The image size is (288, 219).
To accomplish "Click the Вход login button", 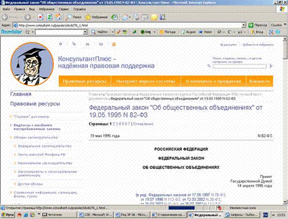I will [257, 32].
